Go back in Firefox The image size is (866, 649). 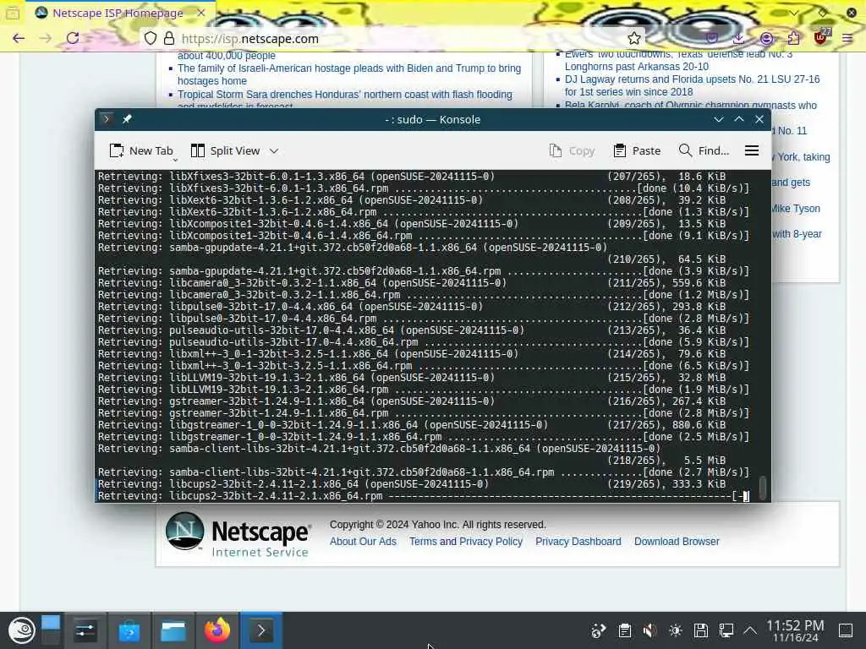tap(19, 39)
